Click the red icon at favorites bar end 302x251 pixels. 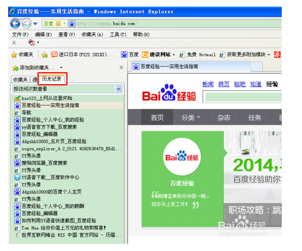[277, 55]
